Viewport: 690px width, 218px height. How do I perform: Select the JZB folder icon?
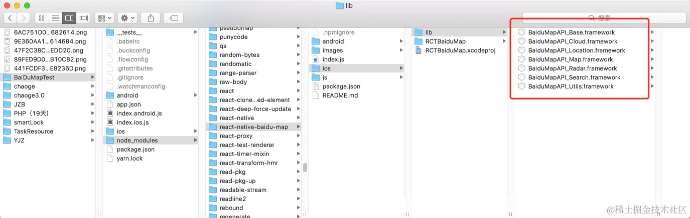pyautogui.click(x=7, y=104)
